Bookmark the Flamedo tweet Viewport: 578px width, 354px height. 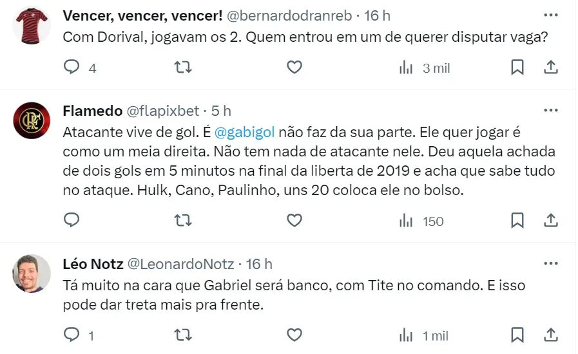[x=517, y=221]
